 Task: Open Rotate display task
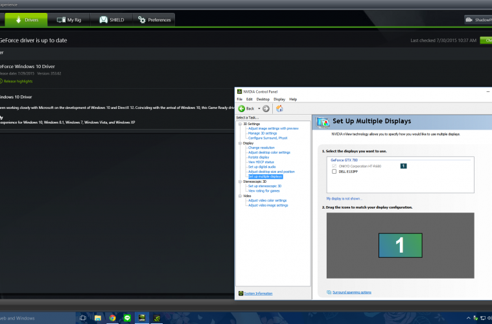259,157
